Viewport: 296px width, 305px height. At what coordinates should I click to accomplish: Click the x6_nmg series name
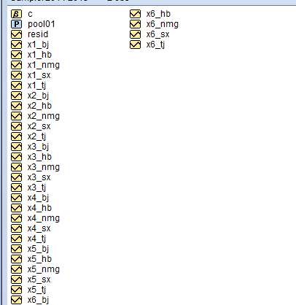[163, 24]
